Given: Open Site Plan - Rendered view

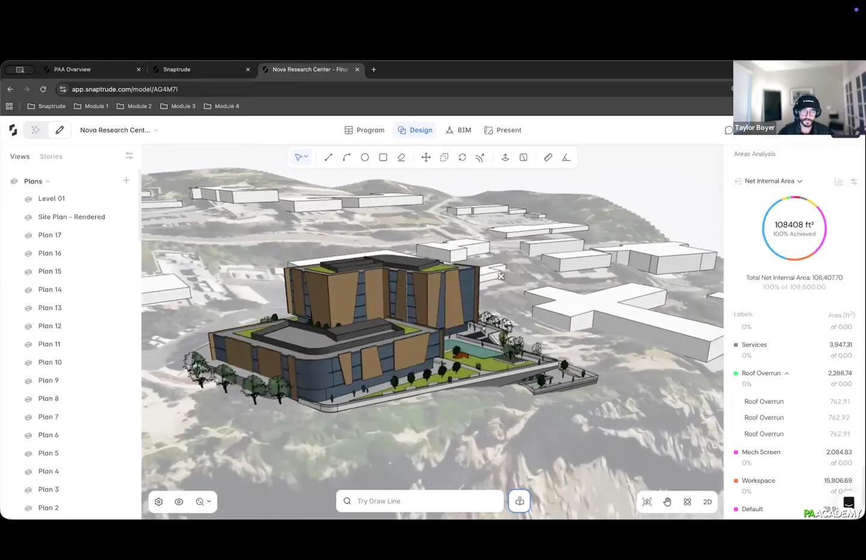Looking at the screenshot, I should tap(71, 217).
